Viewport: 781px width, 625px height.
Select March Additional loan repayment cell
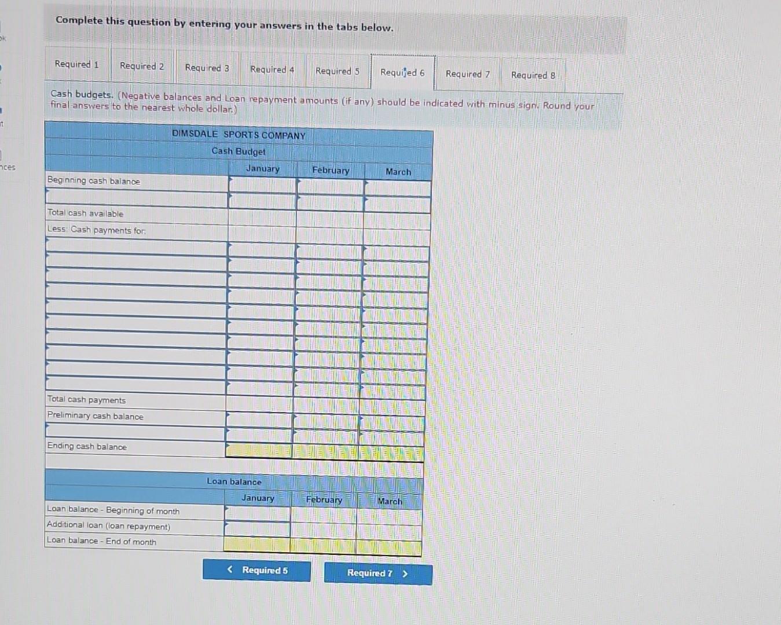point(389,532)
